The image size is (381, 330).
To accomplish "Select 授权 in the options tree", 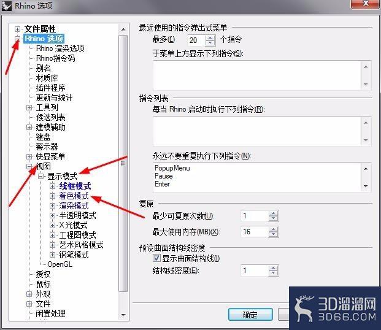I will tap(43, 274).
